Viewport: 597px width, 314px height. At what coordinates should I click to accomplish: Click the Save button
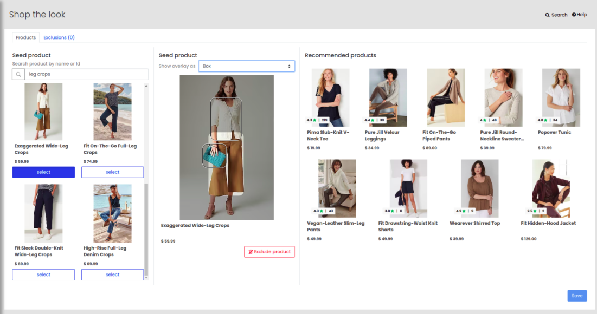577,296
